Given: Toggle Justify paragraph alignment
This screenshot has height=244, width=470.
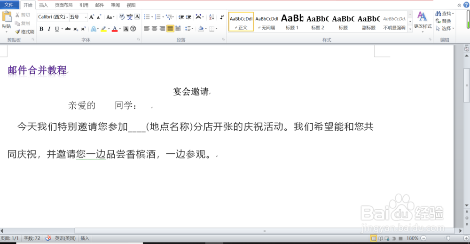Looking at the screenshot, I should point(170,29).
